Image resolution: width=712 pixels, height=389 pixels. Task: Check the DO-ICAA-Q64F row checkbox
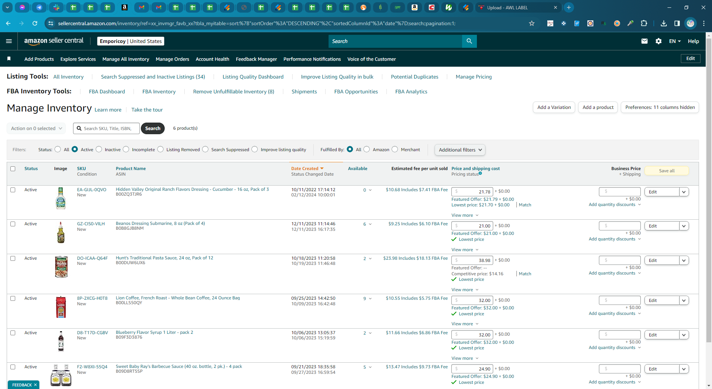[x=13, y=259]
